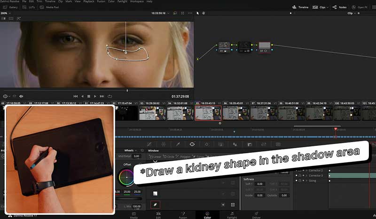Open the Clip node-graph mode dropdown
The image size is (376, 219).
coord(351,13)
